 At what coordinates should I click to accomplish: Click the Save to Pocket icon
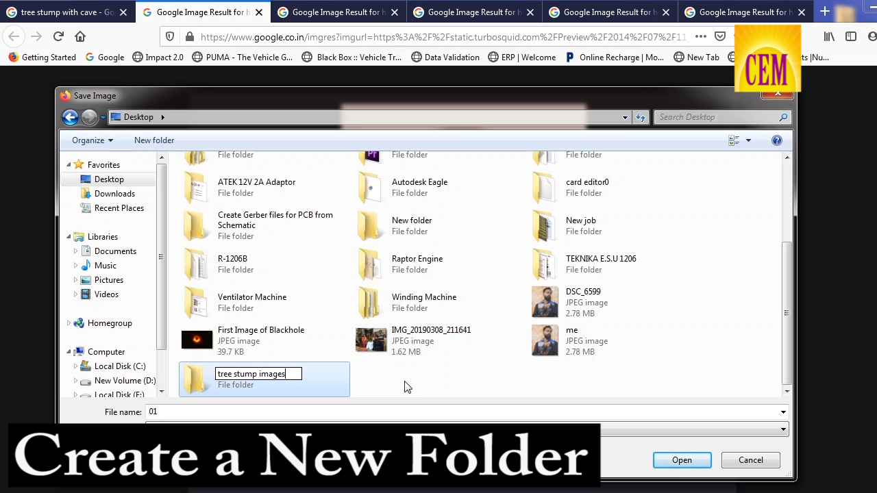[720, 37]
